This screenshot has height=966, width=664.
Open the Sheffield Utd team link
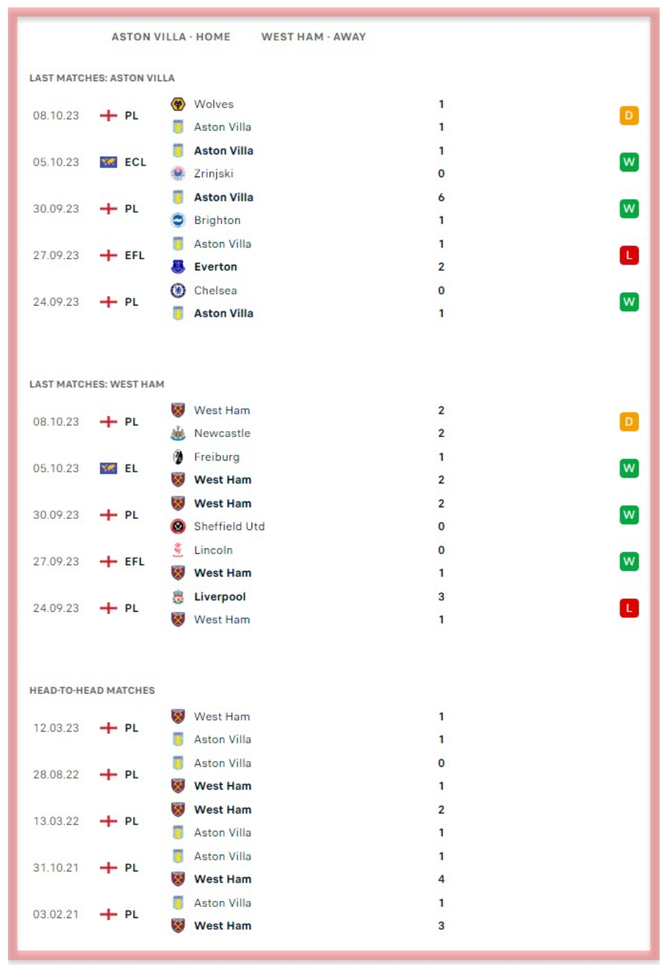pos(229,526)
